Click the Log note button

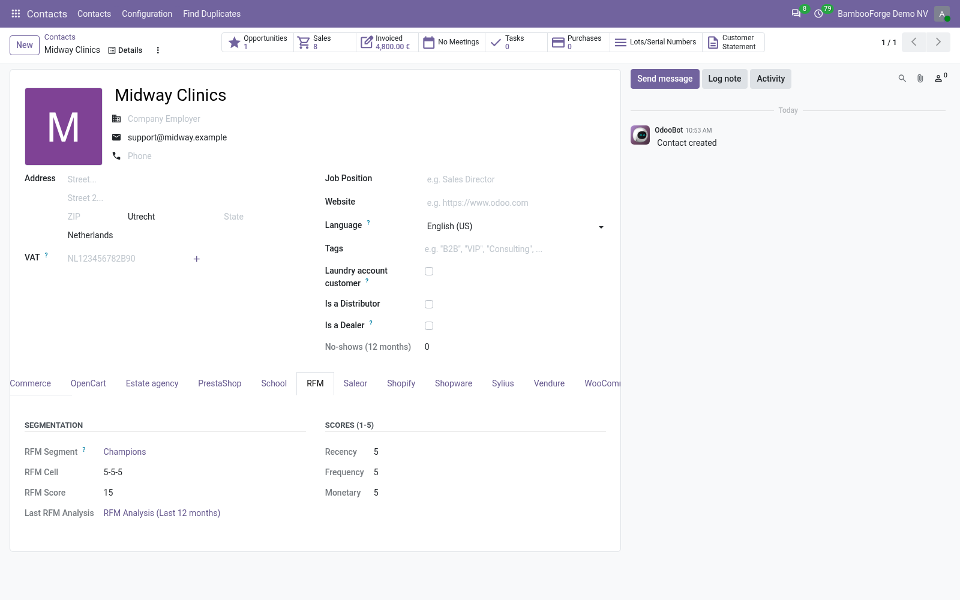(724, 79)
